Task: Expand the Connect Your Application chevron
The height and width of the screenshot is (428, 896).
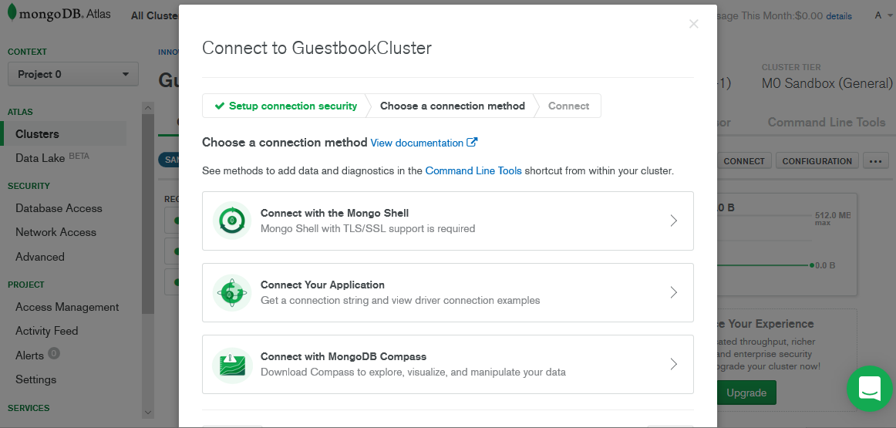Action: coord(673,292)
